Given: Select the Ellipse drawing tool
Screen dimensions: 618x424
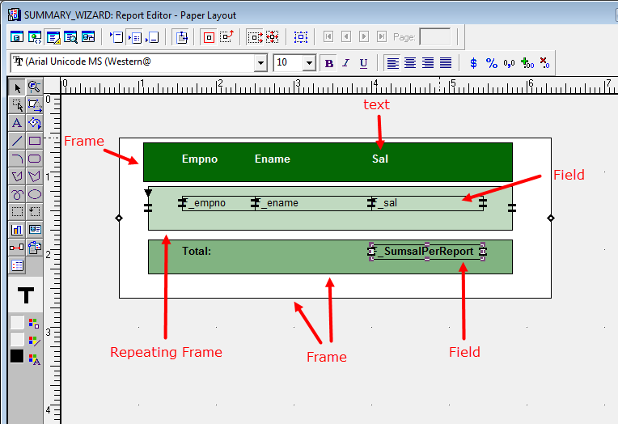Looking at the screenshot, I should click(35, 194).
